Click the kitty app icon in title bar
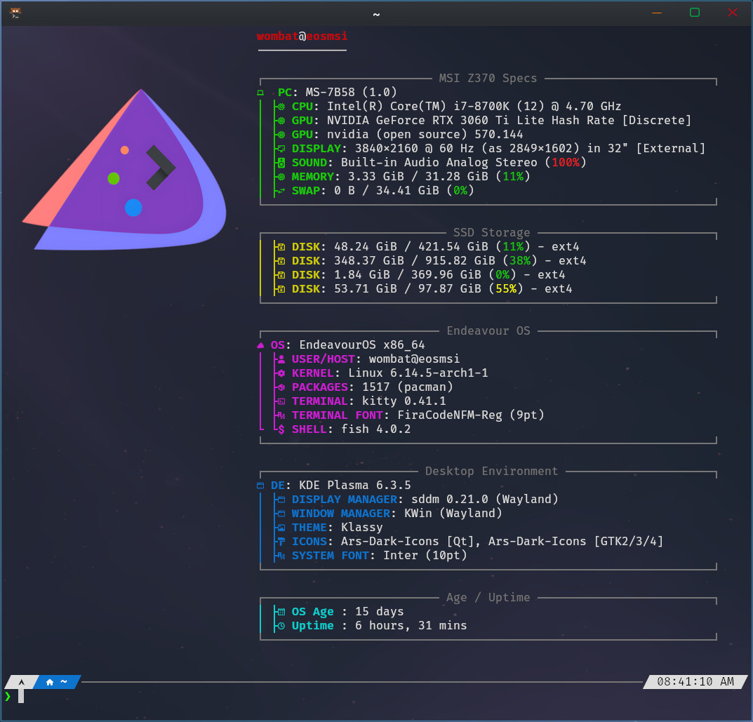Screen dimensions: 753x722 (x=15, y=13)
